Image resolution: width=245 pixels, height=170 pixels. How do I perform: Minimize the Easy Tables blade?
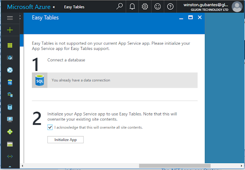tap(181, 19)
